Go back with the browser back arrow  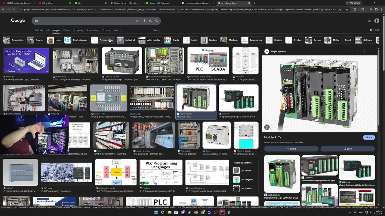pos(3,9)
